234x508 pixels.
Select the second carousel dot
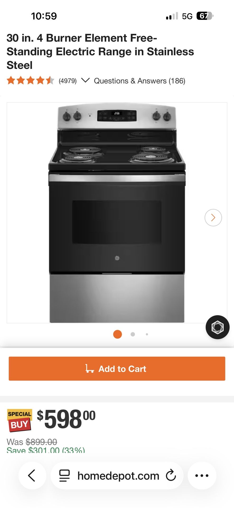(x=133, y=334)
